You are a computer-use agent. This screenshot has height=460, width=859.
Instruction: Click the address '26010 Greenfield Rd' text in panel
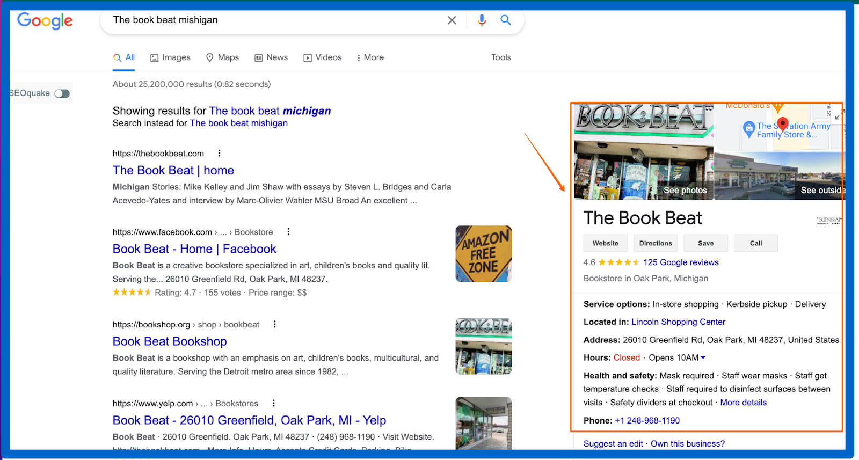(x=663, y=340)
